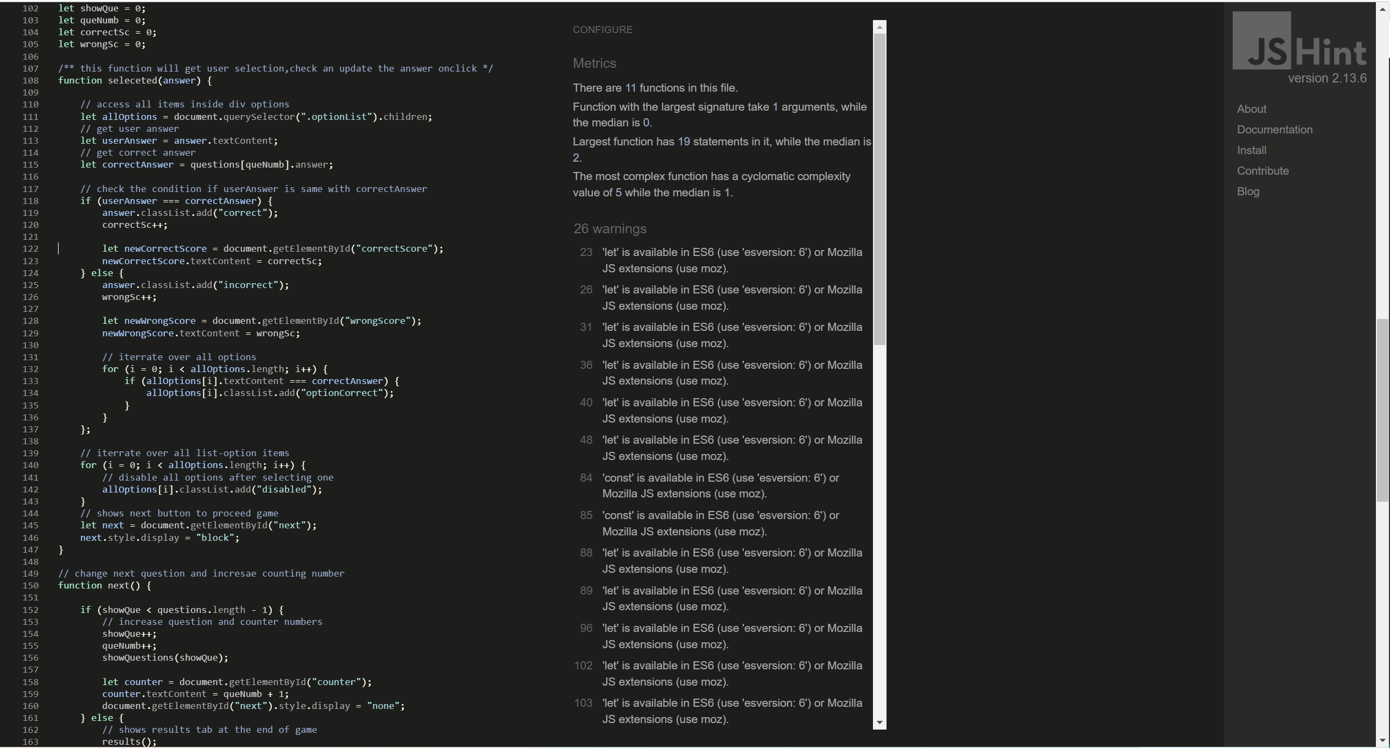Click line number 118 in gutter

[x=30, y=201]
